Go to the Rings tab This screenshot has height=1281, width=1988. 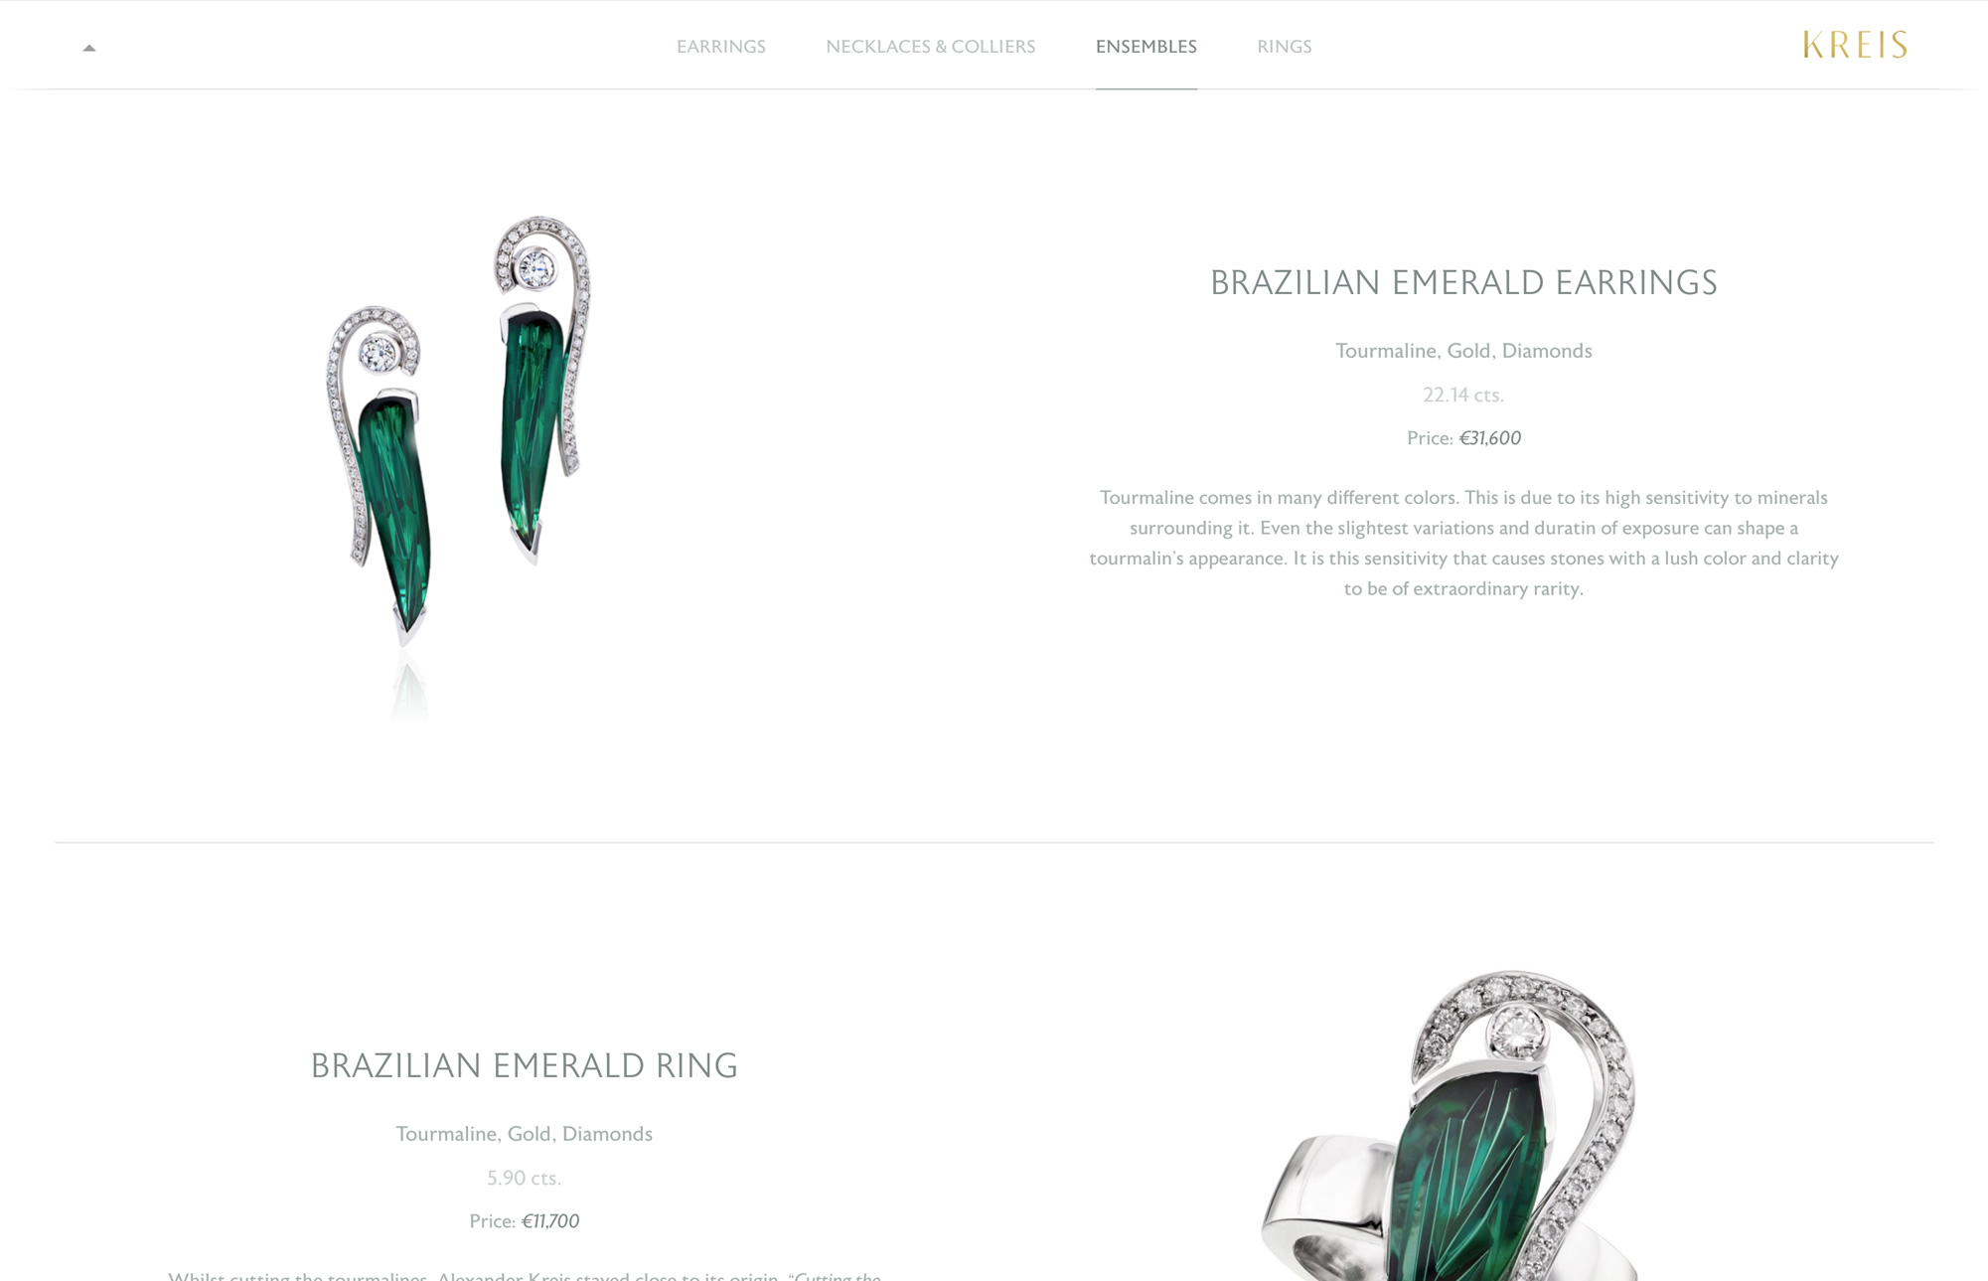(x=1285, y=47)
